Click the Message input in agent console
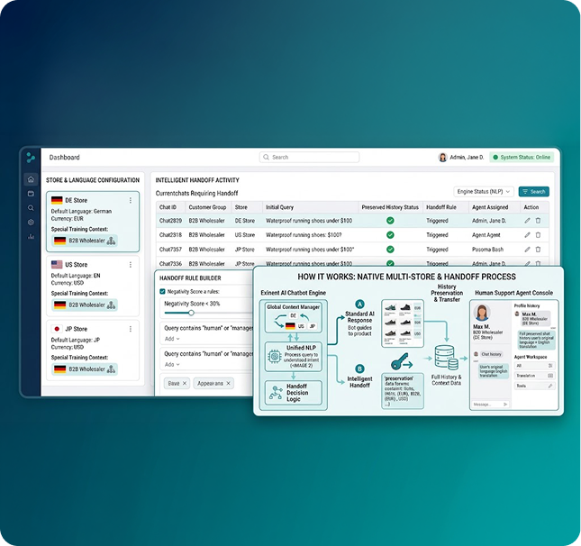The height and width of the screenshot is (546, 581). point(490,405)
